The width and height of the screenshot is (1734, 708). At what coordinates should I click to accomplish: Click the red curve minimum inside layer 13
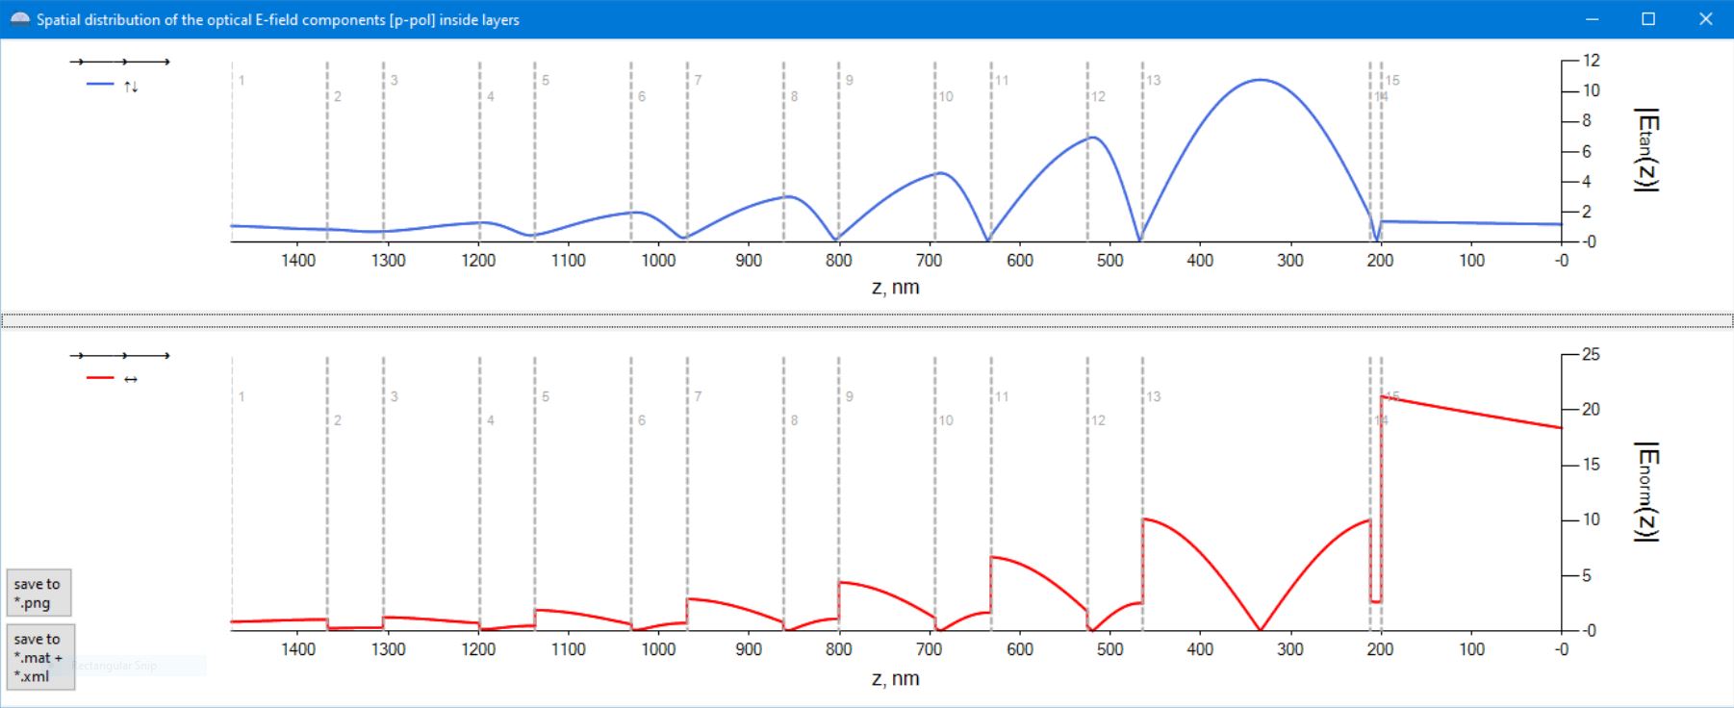point(1260,628)
